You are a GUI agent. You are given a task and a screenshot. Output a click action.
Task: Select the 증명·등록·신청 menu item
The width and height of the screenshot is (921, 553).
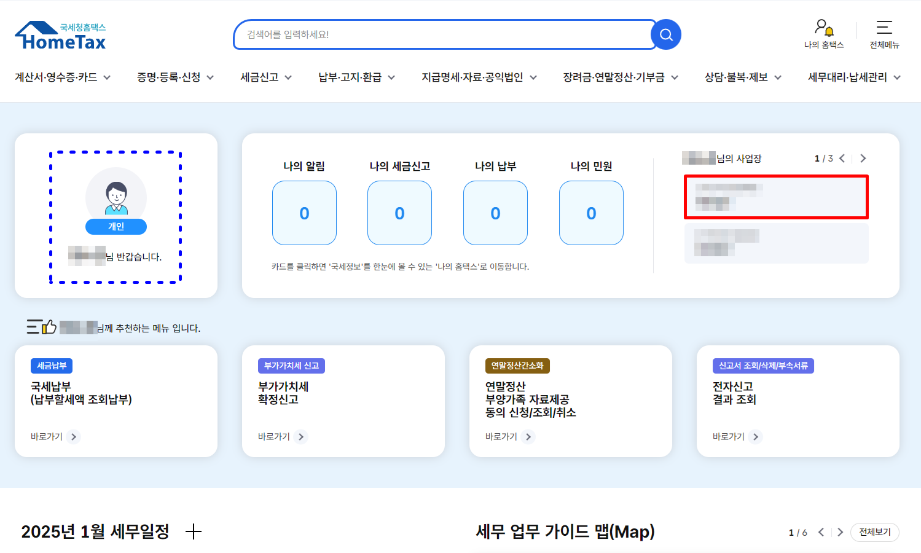[170, 77]
